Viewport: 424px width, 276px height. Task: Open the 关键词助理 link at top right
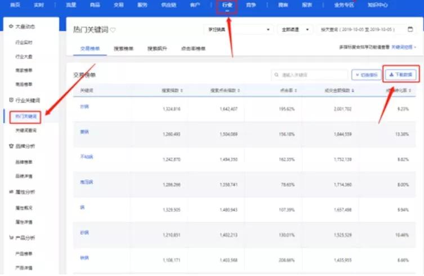tap(402, 47)
